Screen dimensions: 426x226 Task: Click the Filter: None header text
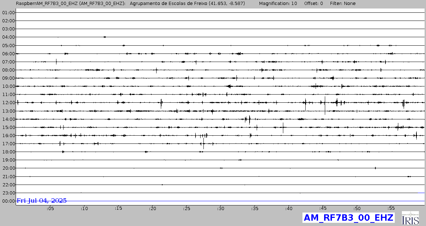click(x=343, y=4)
